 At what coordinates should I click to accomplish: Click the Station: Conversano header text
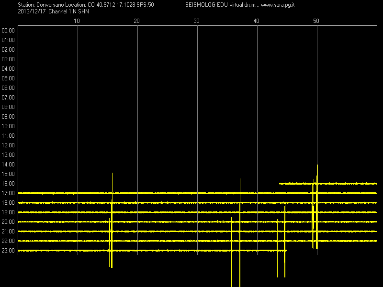(41, 5)
